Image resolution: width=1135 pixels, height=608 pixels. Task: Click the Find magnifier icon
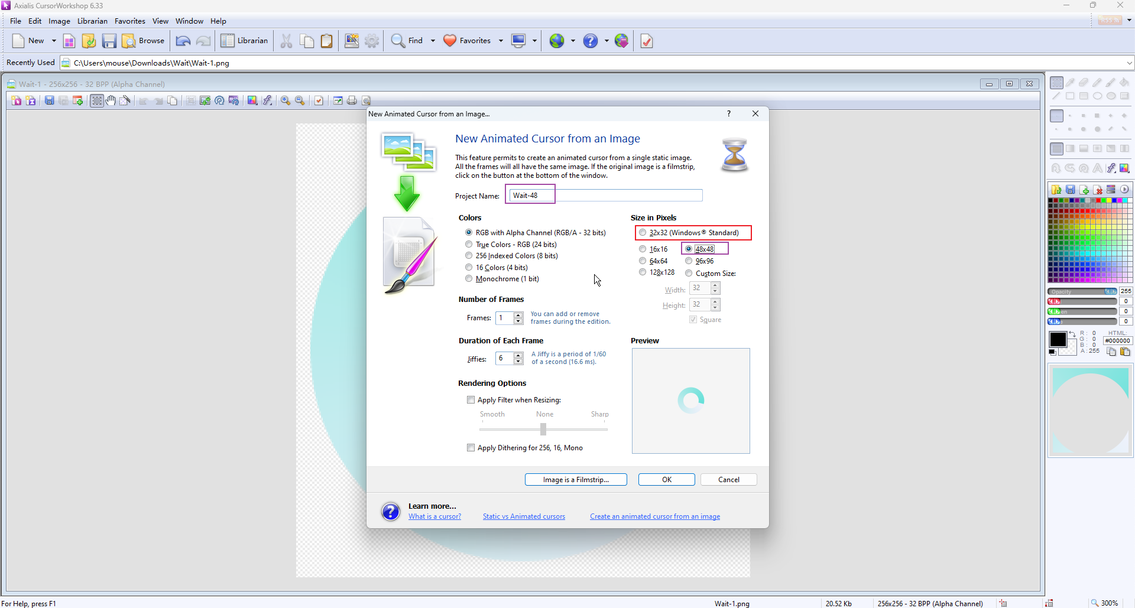[398, 41]
